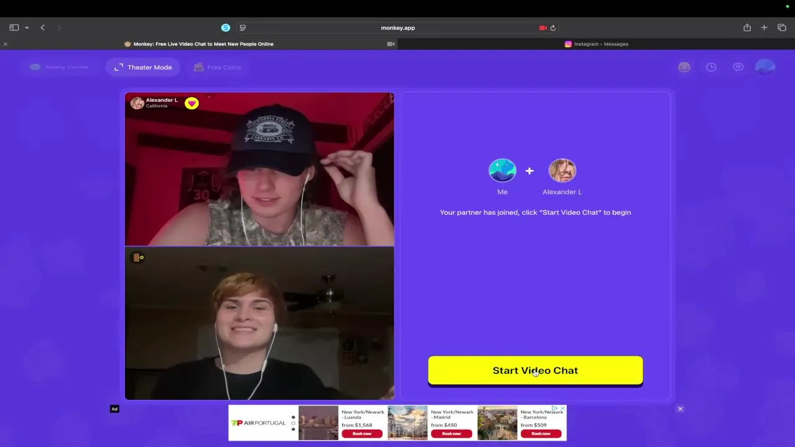This screenshot has height=447, width=795.
Task: Click Alexander L's avatar in the match panel
Action: [562, 170]
